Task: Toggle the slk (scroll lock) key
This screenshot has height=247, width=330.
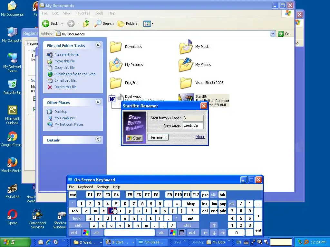Action: click(x=213, y=195)
